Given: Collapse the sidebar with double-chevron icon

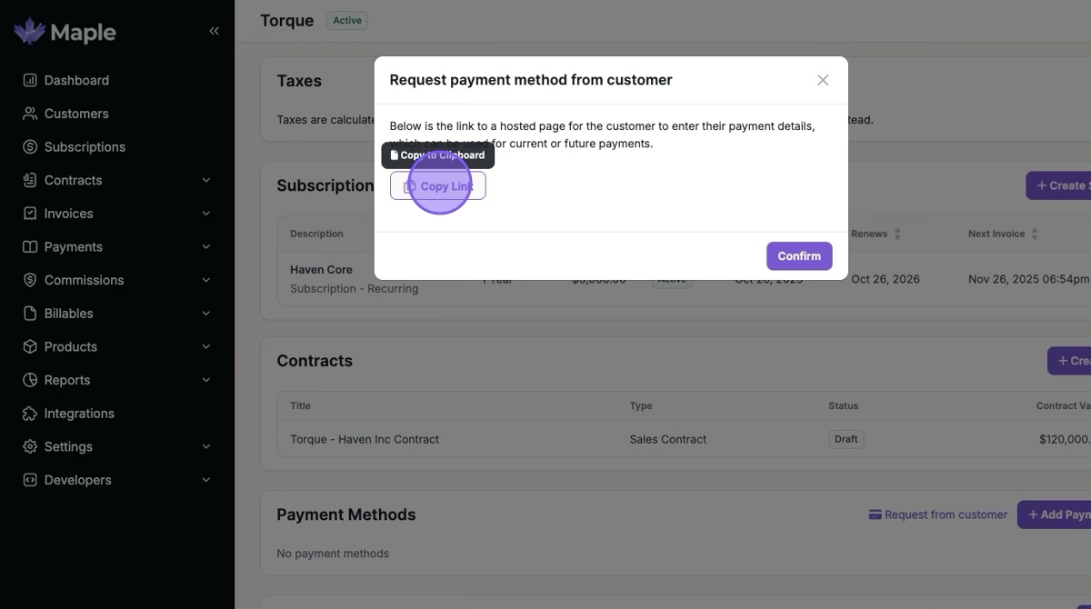Looking at the screenshot, I should coord(214,31).
